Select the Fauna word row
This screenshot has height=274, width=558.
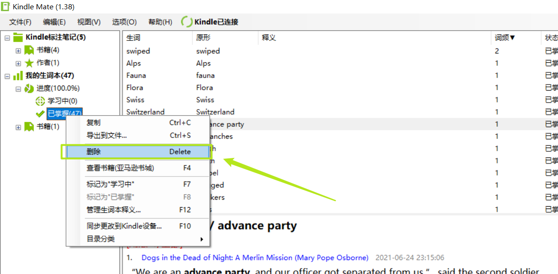tap(340, 75)
